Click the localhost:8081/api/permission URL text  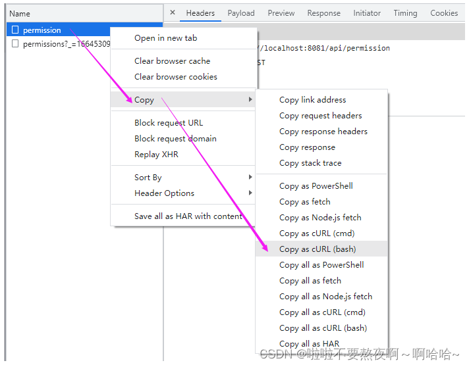point(323,48)
